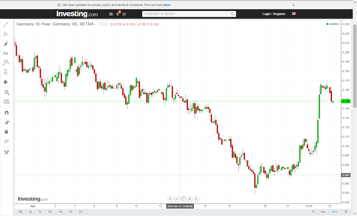The height and width of the screenshot is (216, 357).
Task: Select the 10y time range
Action: (20, 212)
